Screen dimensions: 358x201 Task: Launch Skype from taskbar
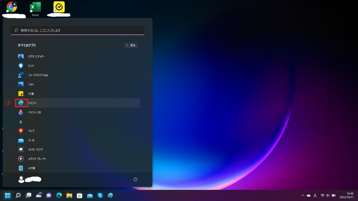click(100, 195)
